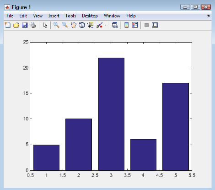Select the Edit Plot arrow tool
This screenshot has height=190, width=215.
[x=45, y=25]
